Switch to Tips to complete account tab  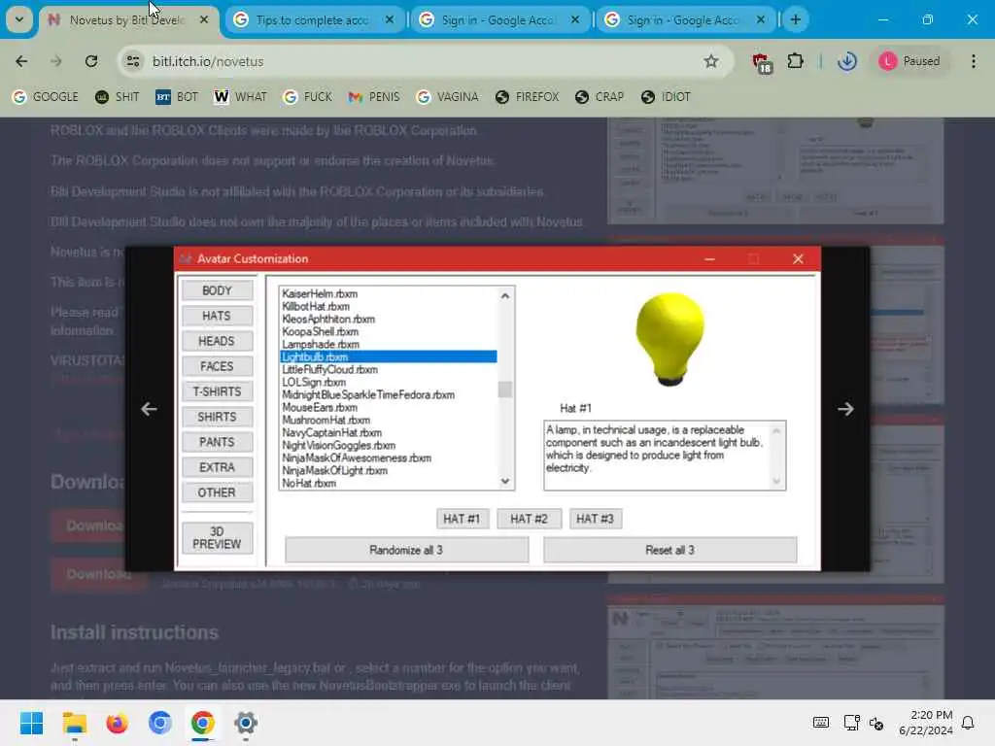coord(314,19)
